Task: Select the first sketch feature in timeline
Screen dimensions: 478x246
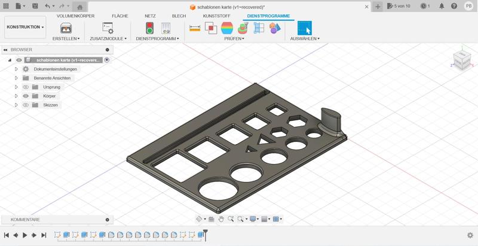Action: pyautogui.click(x=57, y=235)
